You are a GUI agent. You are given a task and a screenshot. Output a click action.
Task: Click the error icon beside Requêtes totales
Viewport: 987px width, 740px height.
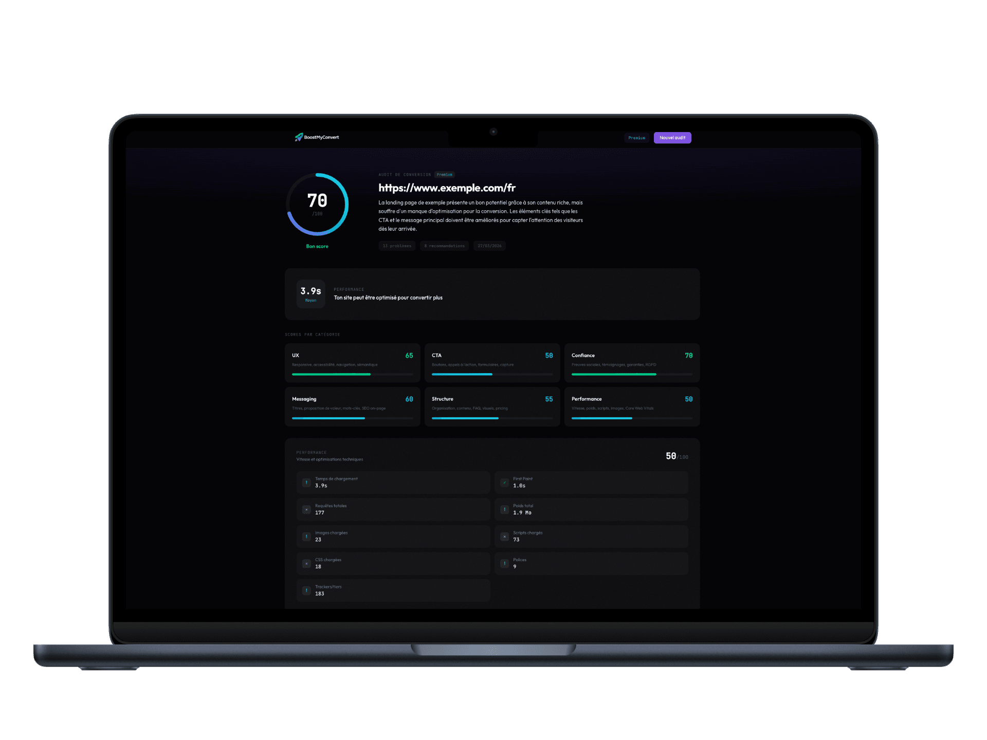(x=306, y=509)
